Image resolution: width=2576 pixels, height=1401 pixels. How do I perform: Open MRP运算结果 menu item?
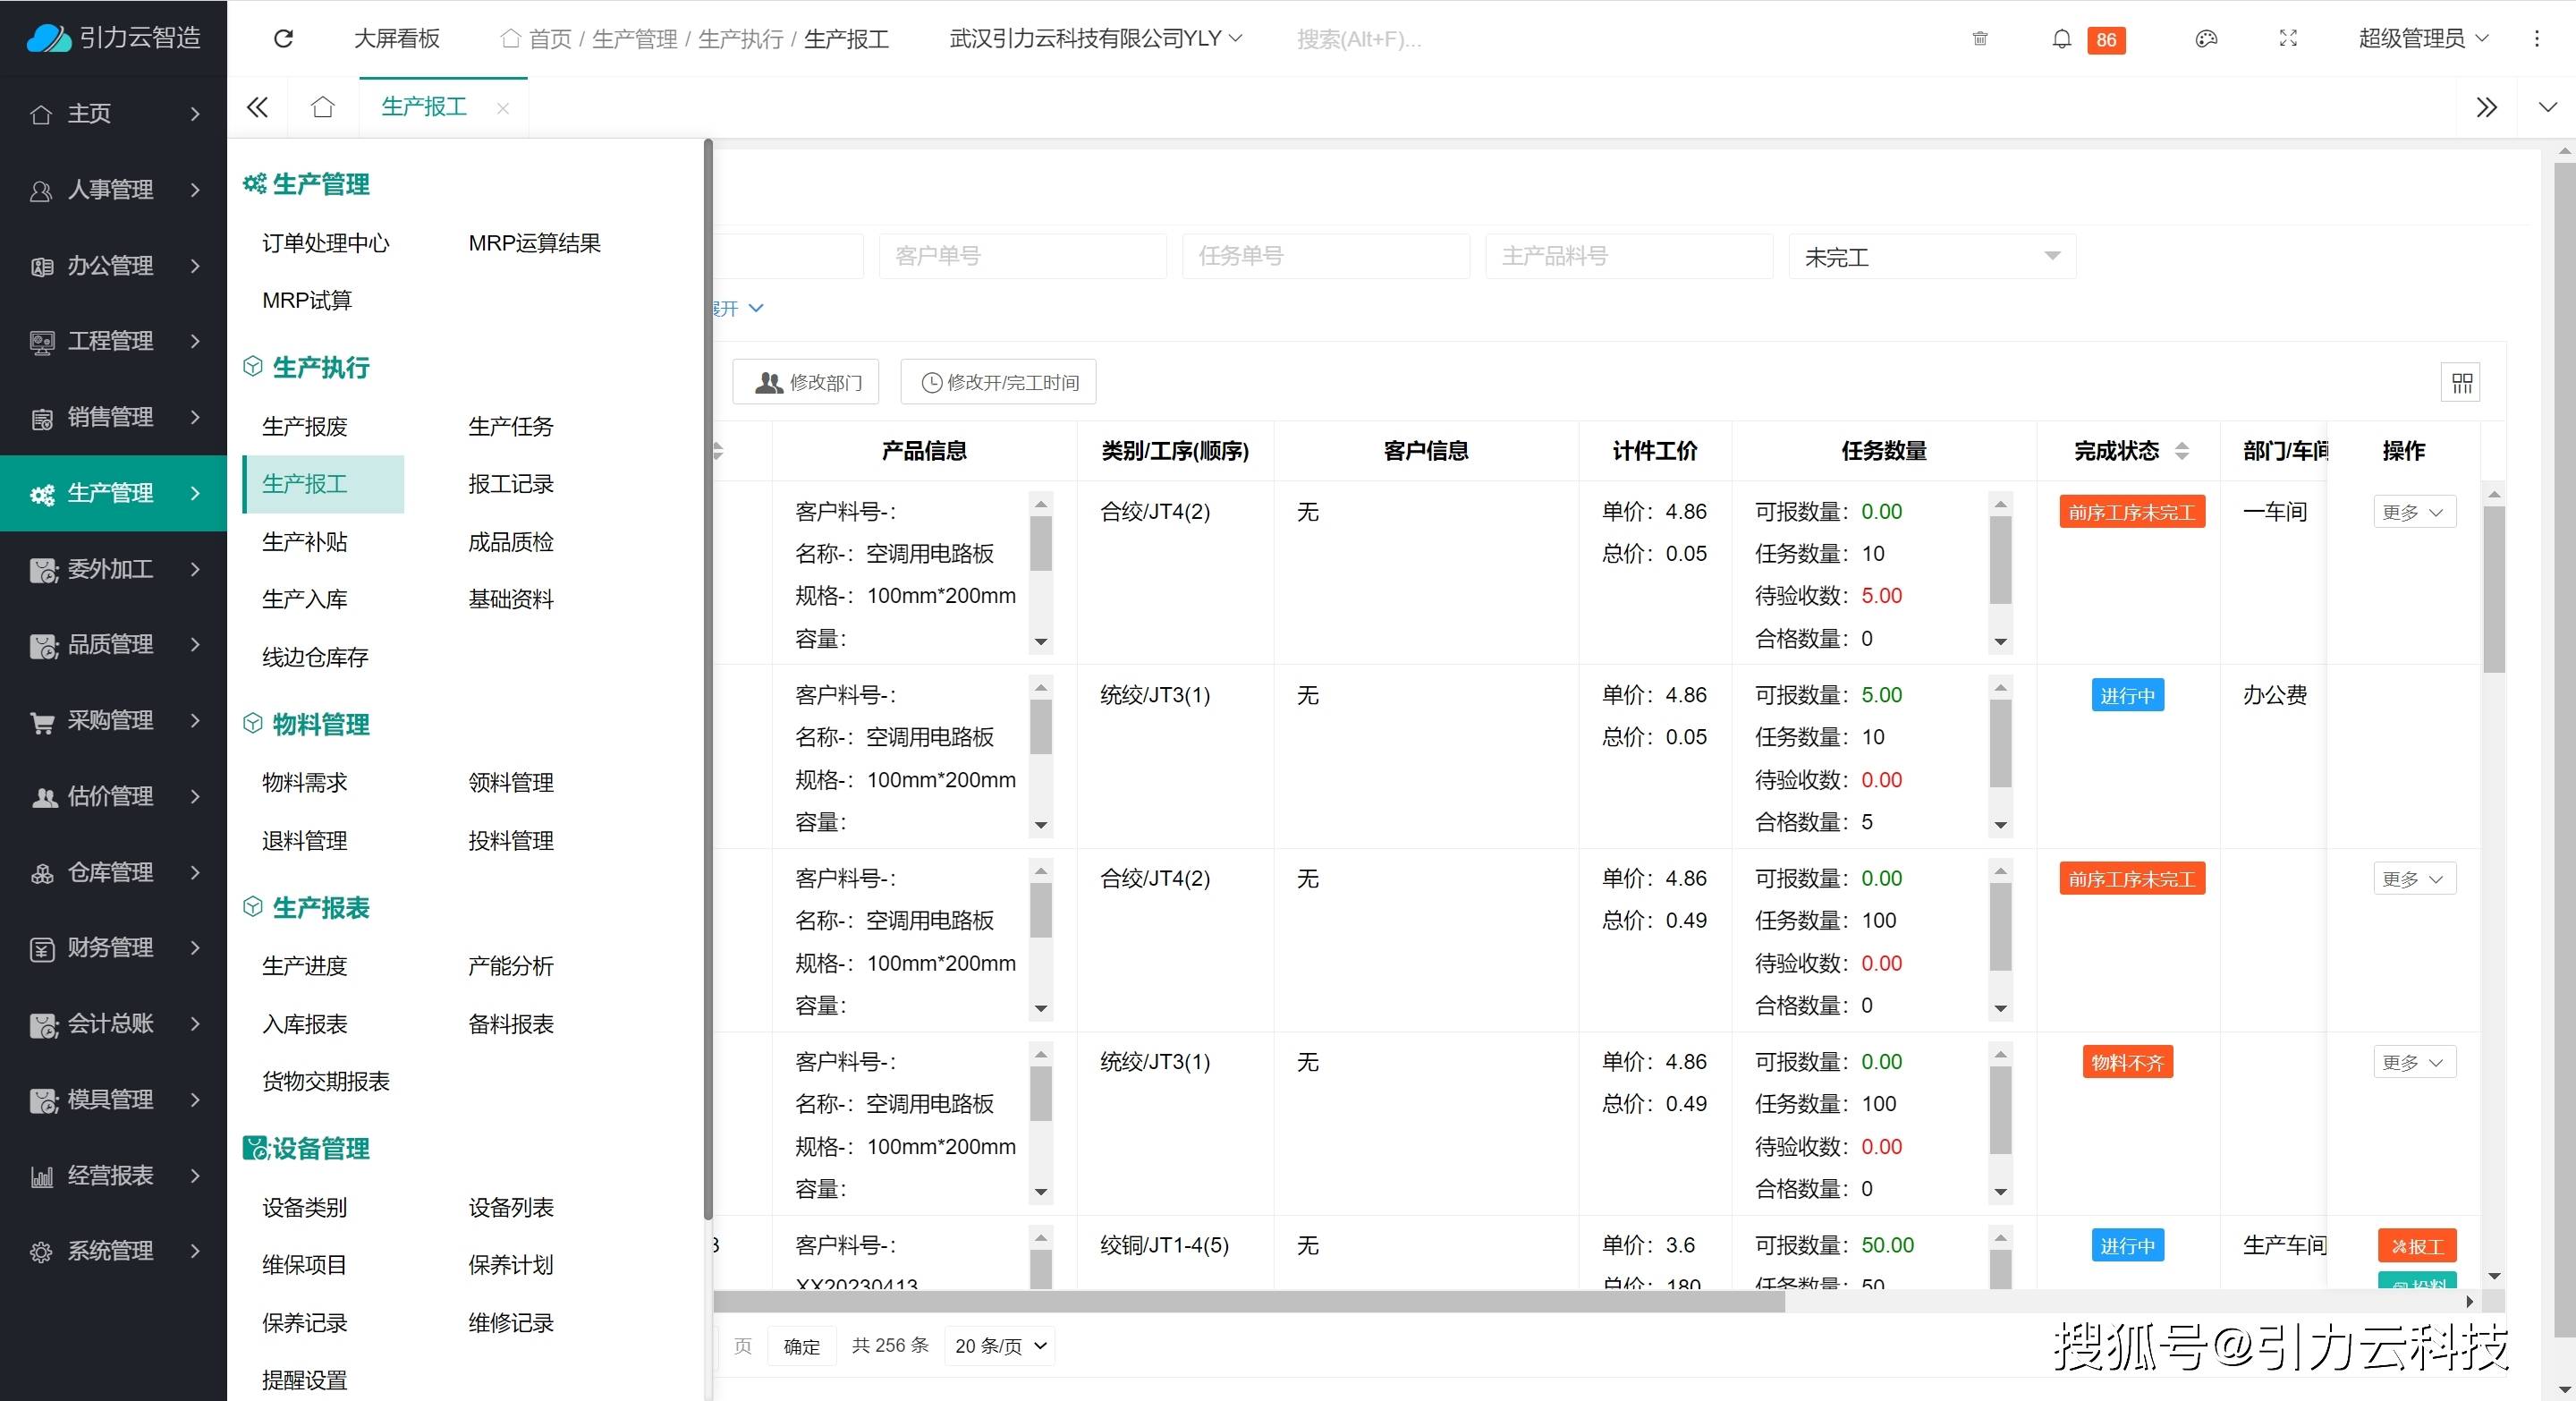pyautogui.click(x=534, y=243)
